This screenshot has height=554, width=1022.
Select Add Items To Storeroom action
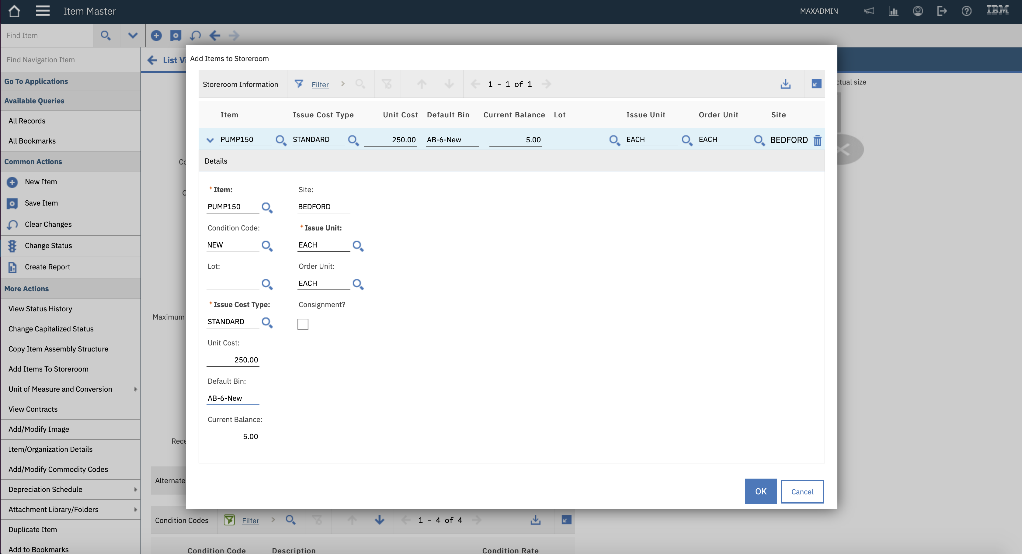[48, 369]
